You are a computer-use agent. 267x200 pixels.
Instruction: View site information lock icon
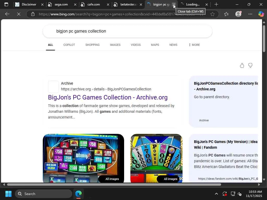pyautogui.click(x=33, y=14)
